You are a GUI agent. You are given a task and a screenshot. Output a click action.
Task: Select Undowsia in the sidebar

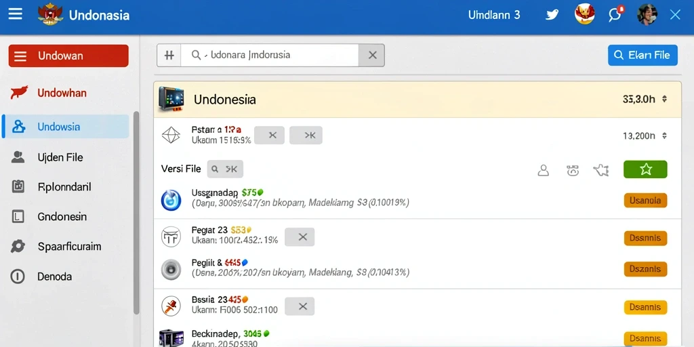66,127
